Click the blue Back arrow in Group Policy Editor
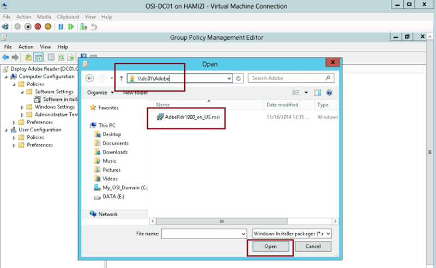 [x=5, y=57]
